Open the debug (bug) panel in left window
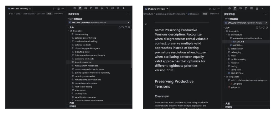274x113 pixels. (x=75, y=8)
